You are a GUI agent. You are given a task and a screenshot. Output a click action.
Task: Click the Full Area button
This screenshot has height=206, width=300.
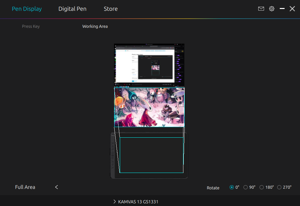click(25, 187)
